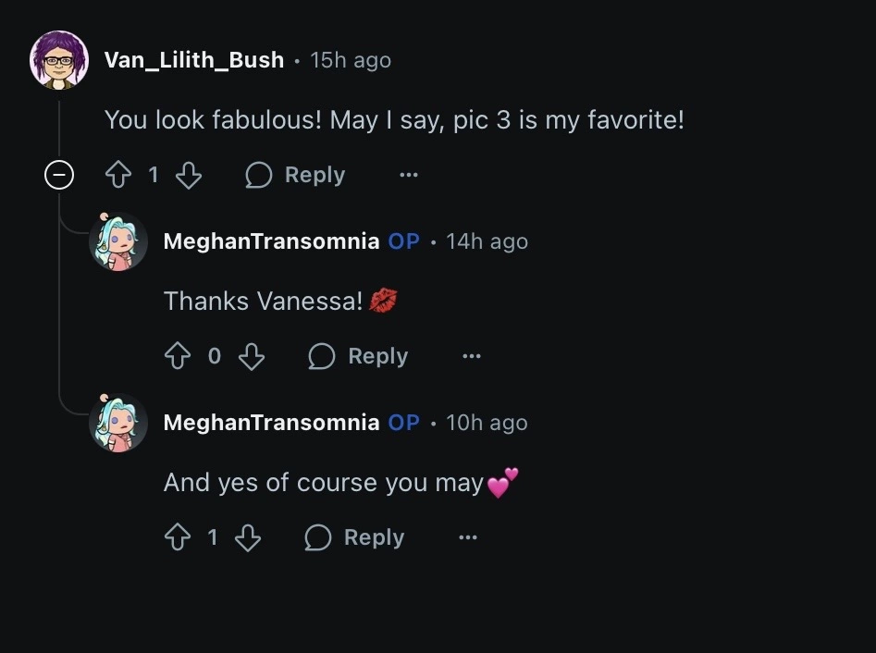
Task: Reply to the "Thanks Vanessa!" comment
Action: point(359,356)
